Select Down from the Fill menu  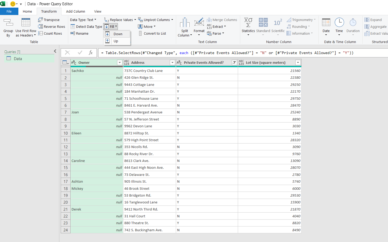118,34
